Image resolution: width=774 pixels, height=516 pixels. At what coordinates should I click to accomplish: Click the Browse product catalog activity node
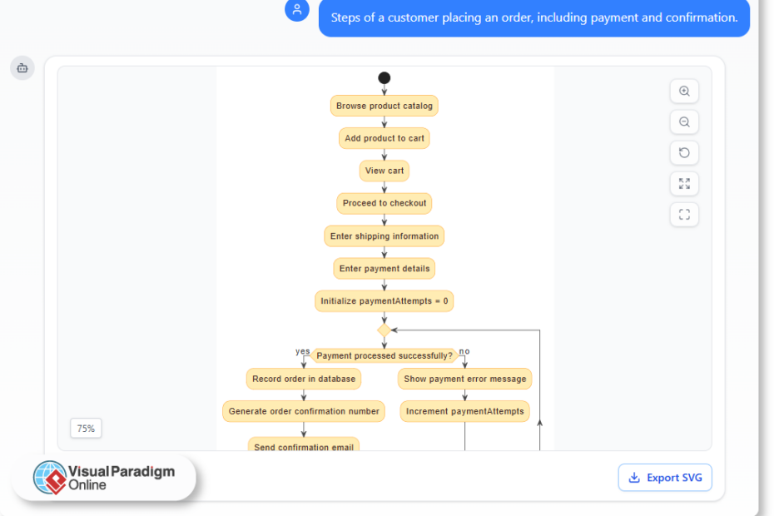coord(384,106)
